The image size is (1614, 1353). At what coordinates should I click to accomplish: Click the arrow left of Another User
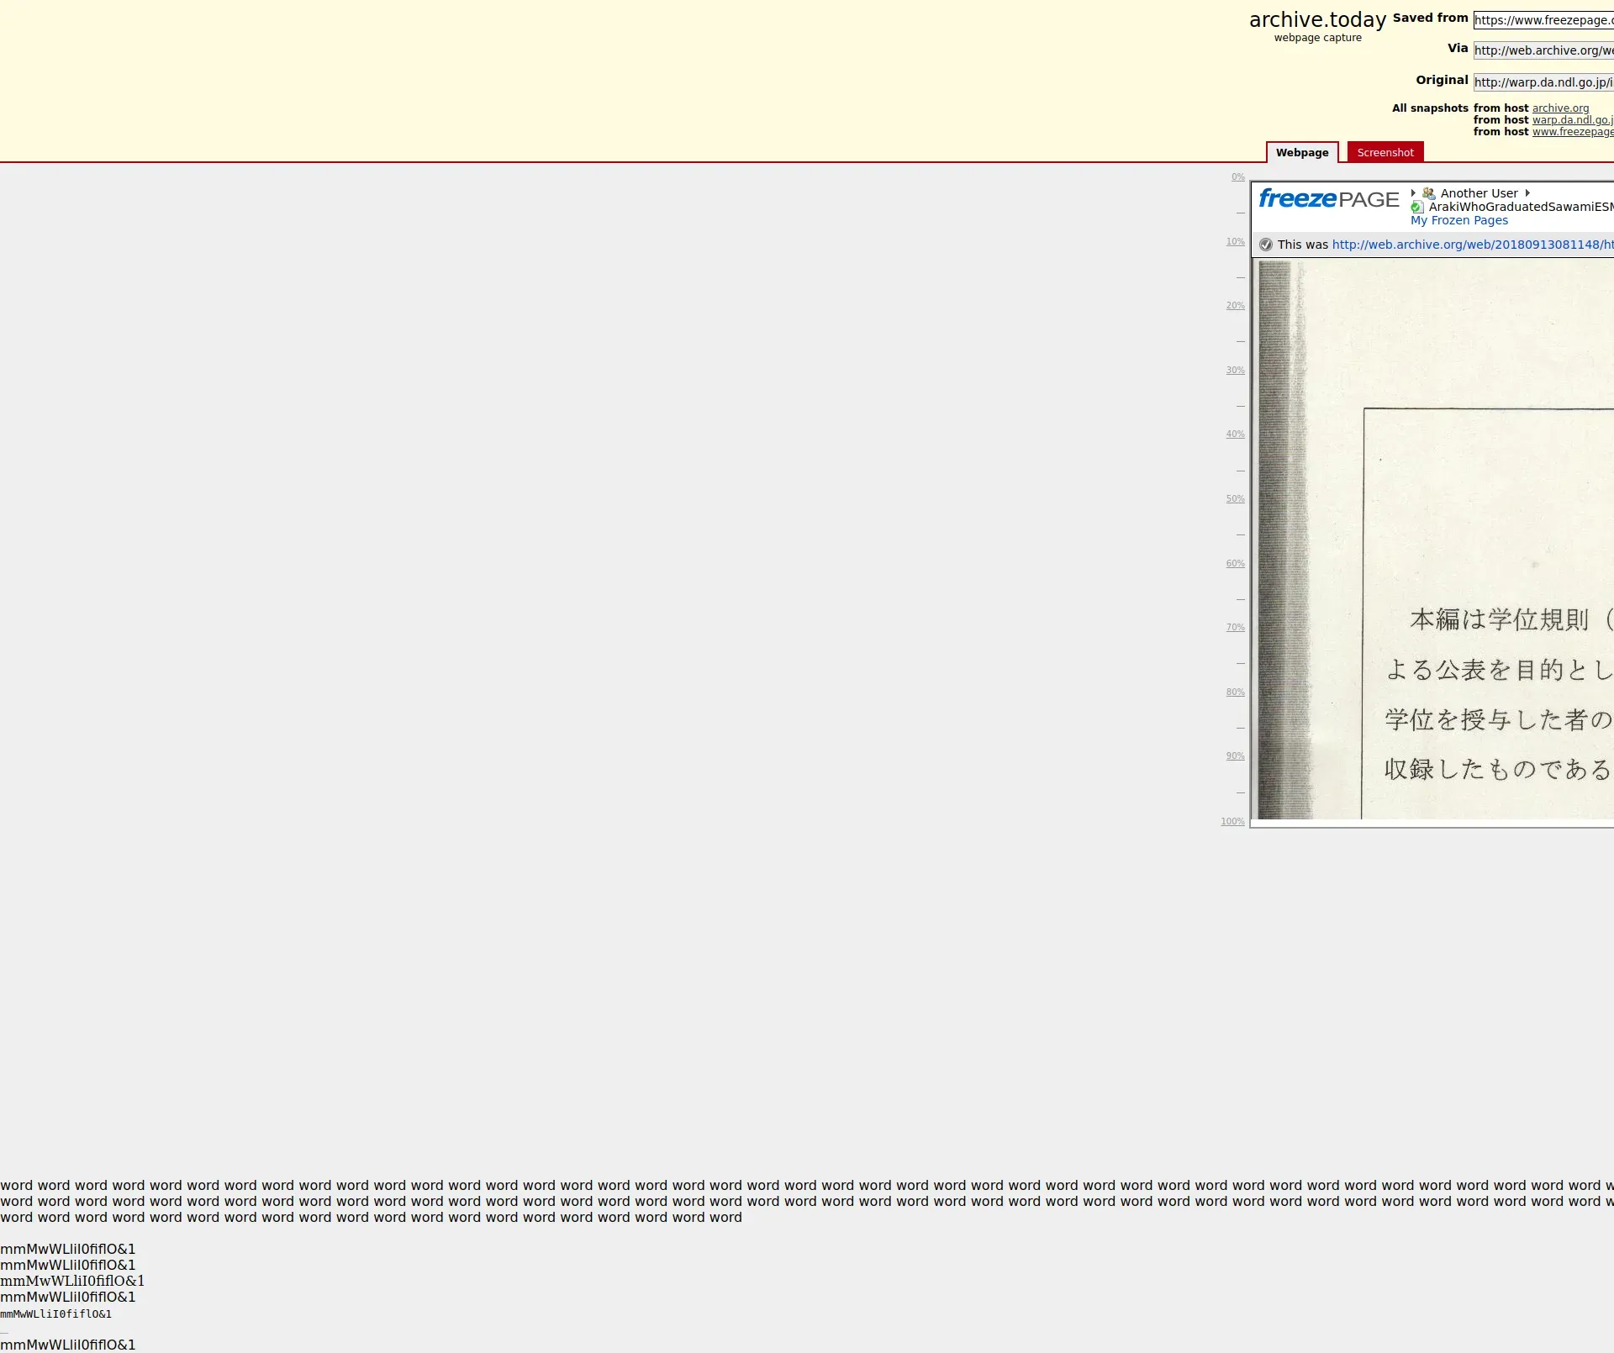pos(1413,193)
